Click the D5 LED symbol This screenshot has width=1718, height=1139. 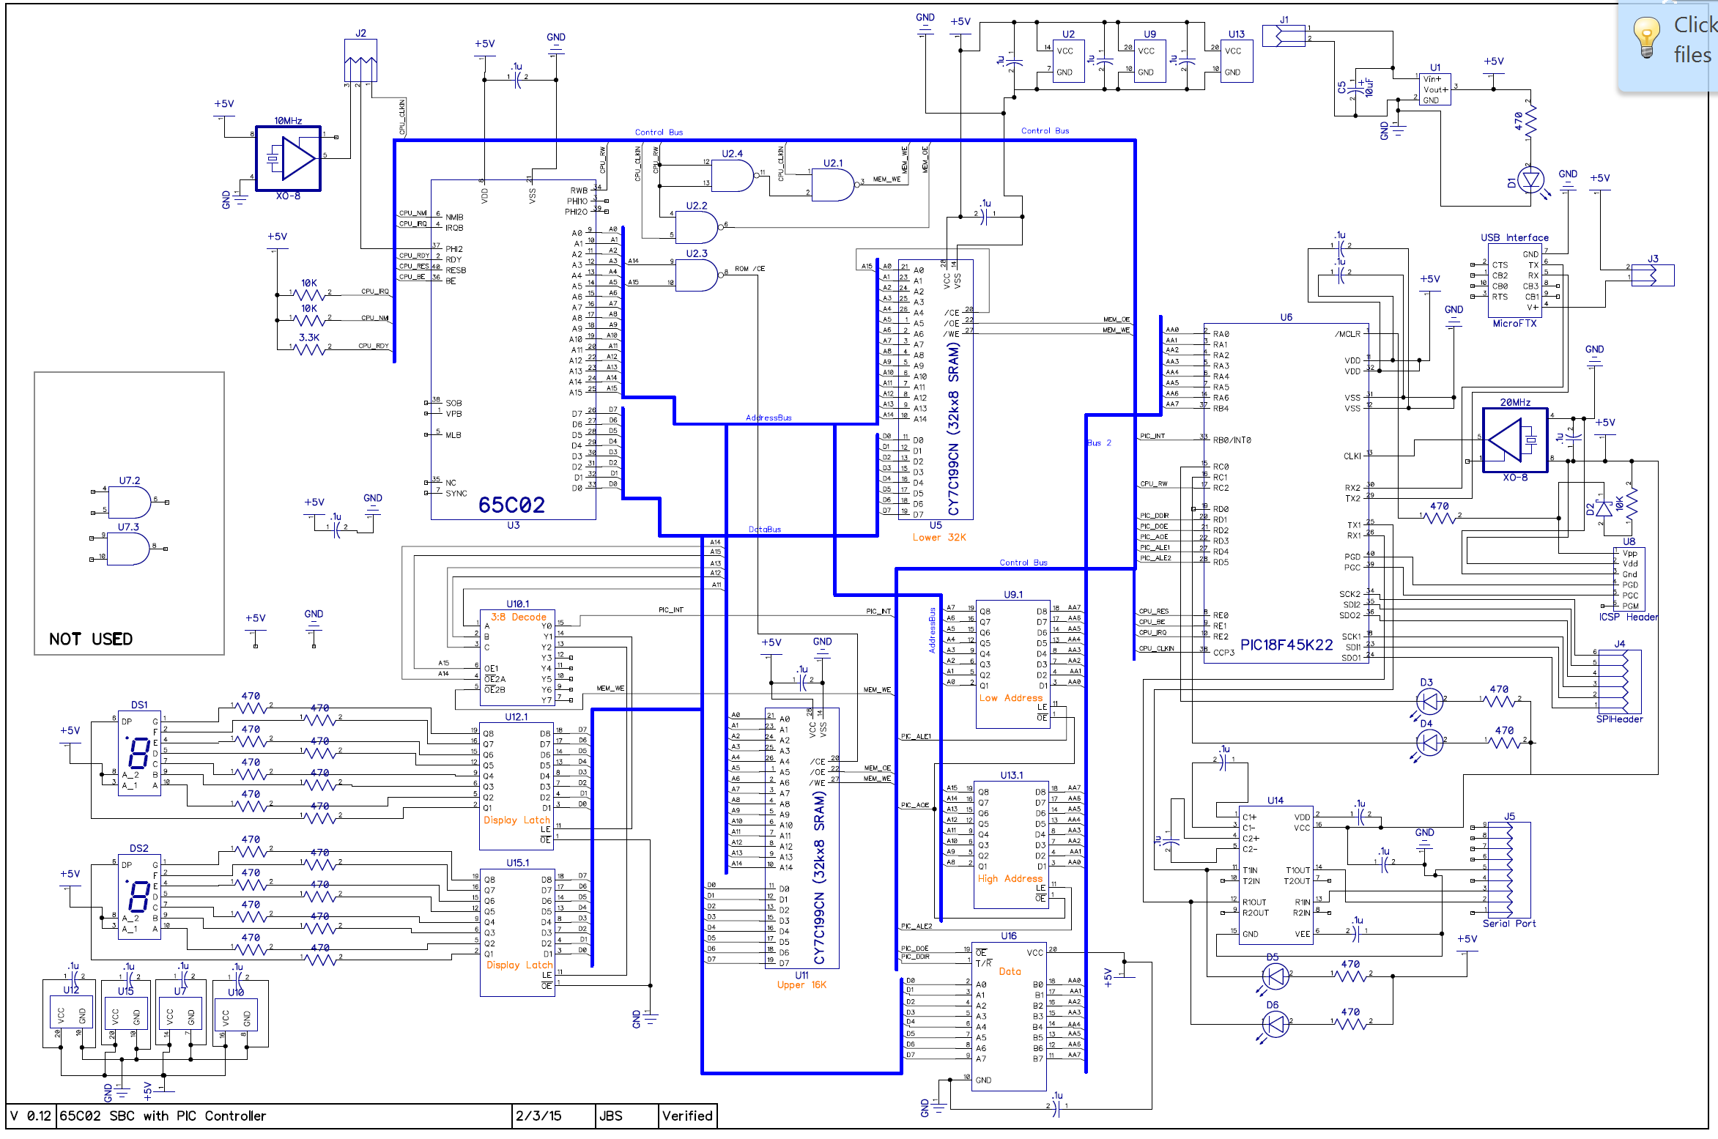coord(1275,976)
